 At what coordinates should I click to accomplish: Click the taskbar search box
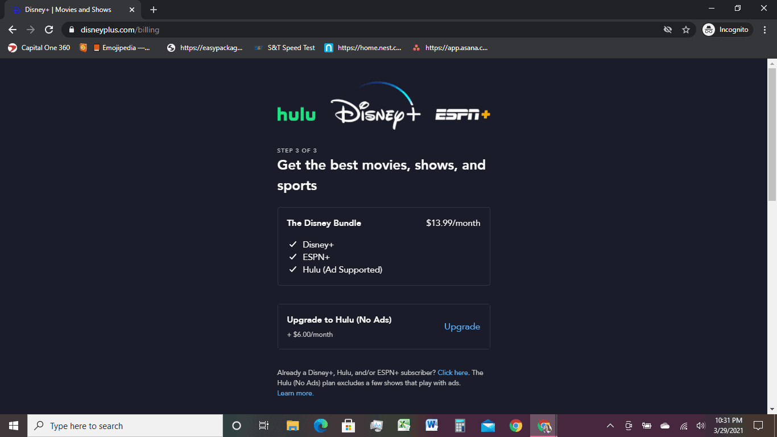[x=125, y=426]
